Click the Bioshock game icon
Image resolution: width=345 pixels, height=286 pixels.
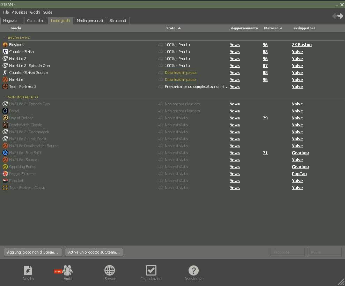tap(5, 45)
